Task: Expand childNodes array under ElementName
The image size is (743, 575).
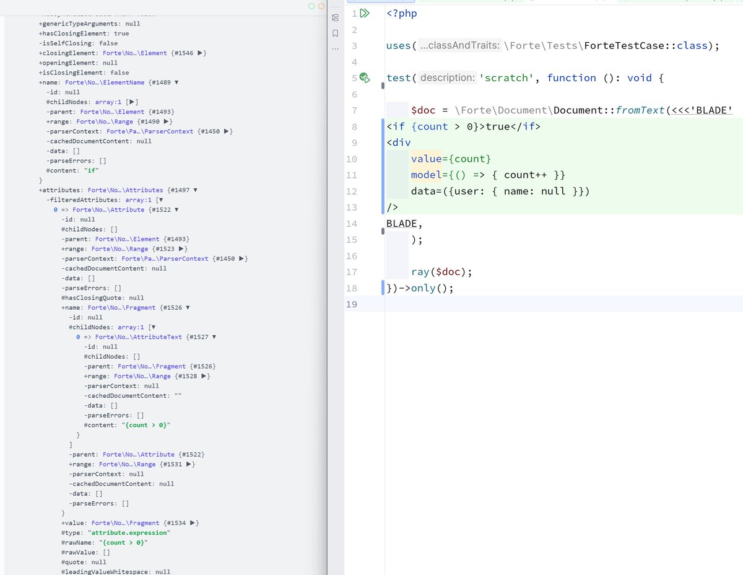Action: coord(133,102)
